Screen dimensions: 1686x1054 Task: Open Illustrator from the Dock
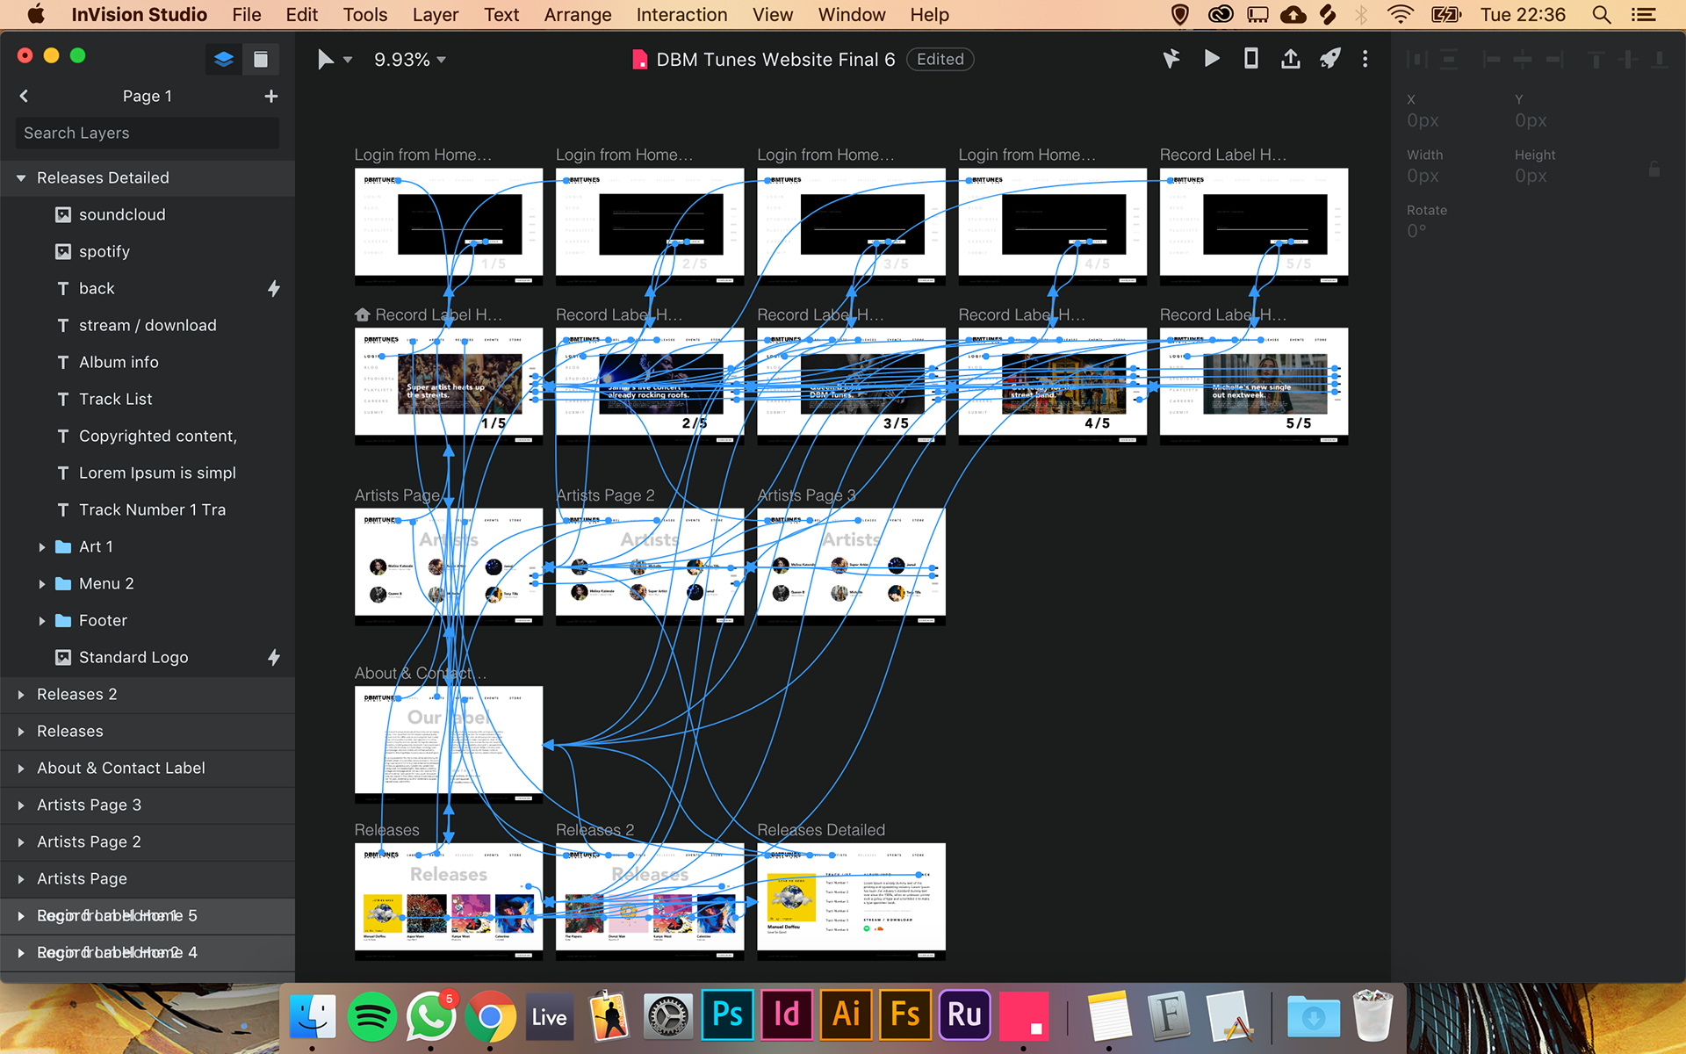(x=847, y=1015)
